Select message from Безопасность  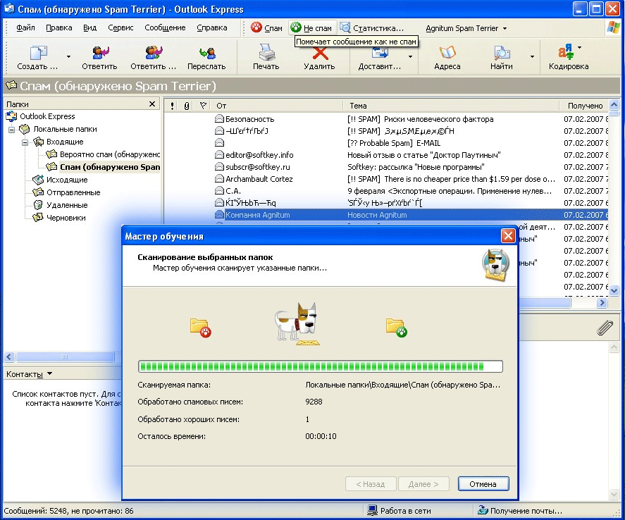(x=385, y=119)
